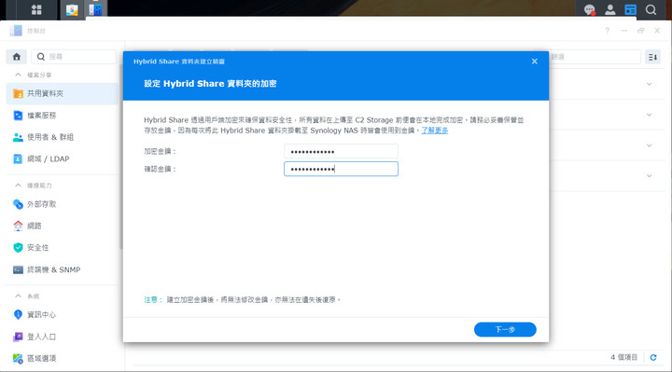Viewport: 672px width, 372px height.
Task: Open 共用資料夾 in the sidebar
Action: pyautogui.click(x=63, y=93)
